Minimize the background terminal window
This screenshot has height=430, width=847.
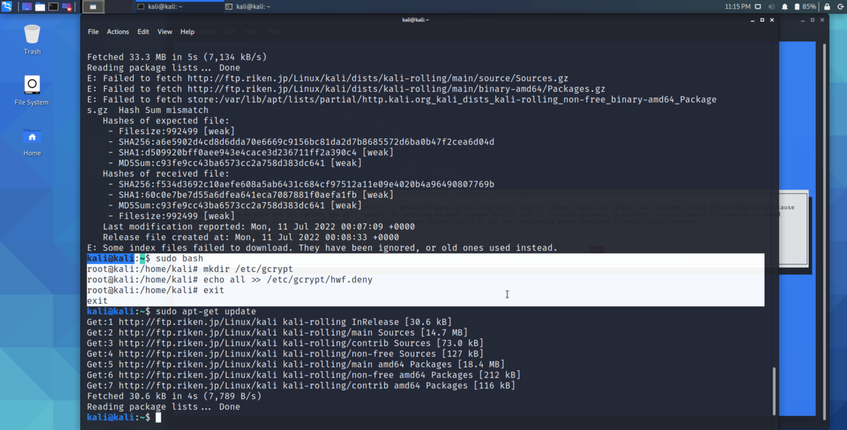tap(803, 20)
